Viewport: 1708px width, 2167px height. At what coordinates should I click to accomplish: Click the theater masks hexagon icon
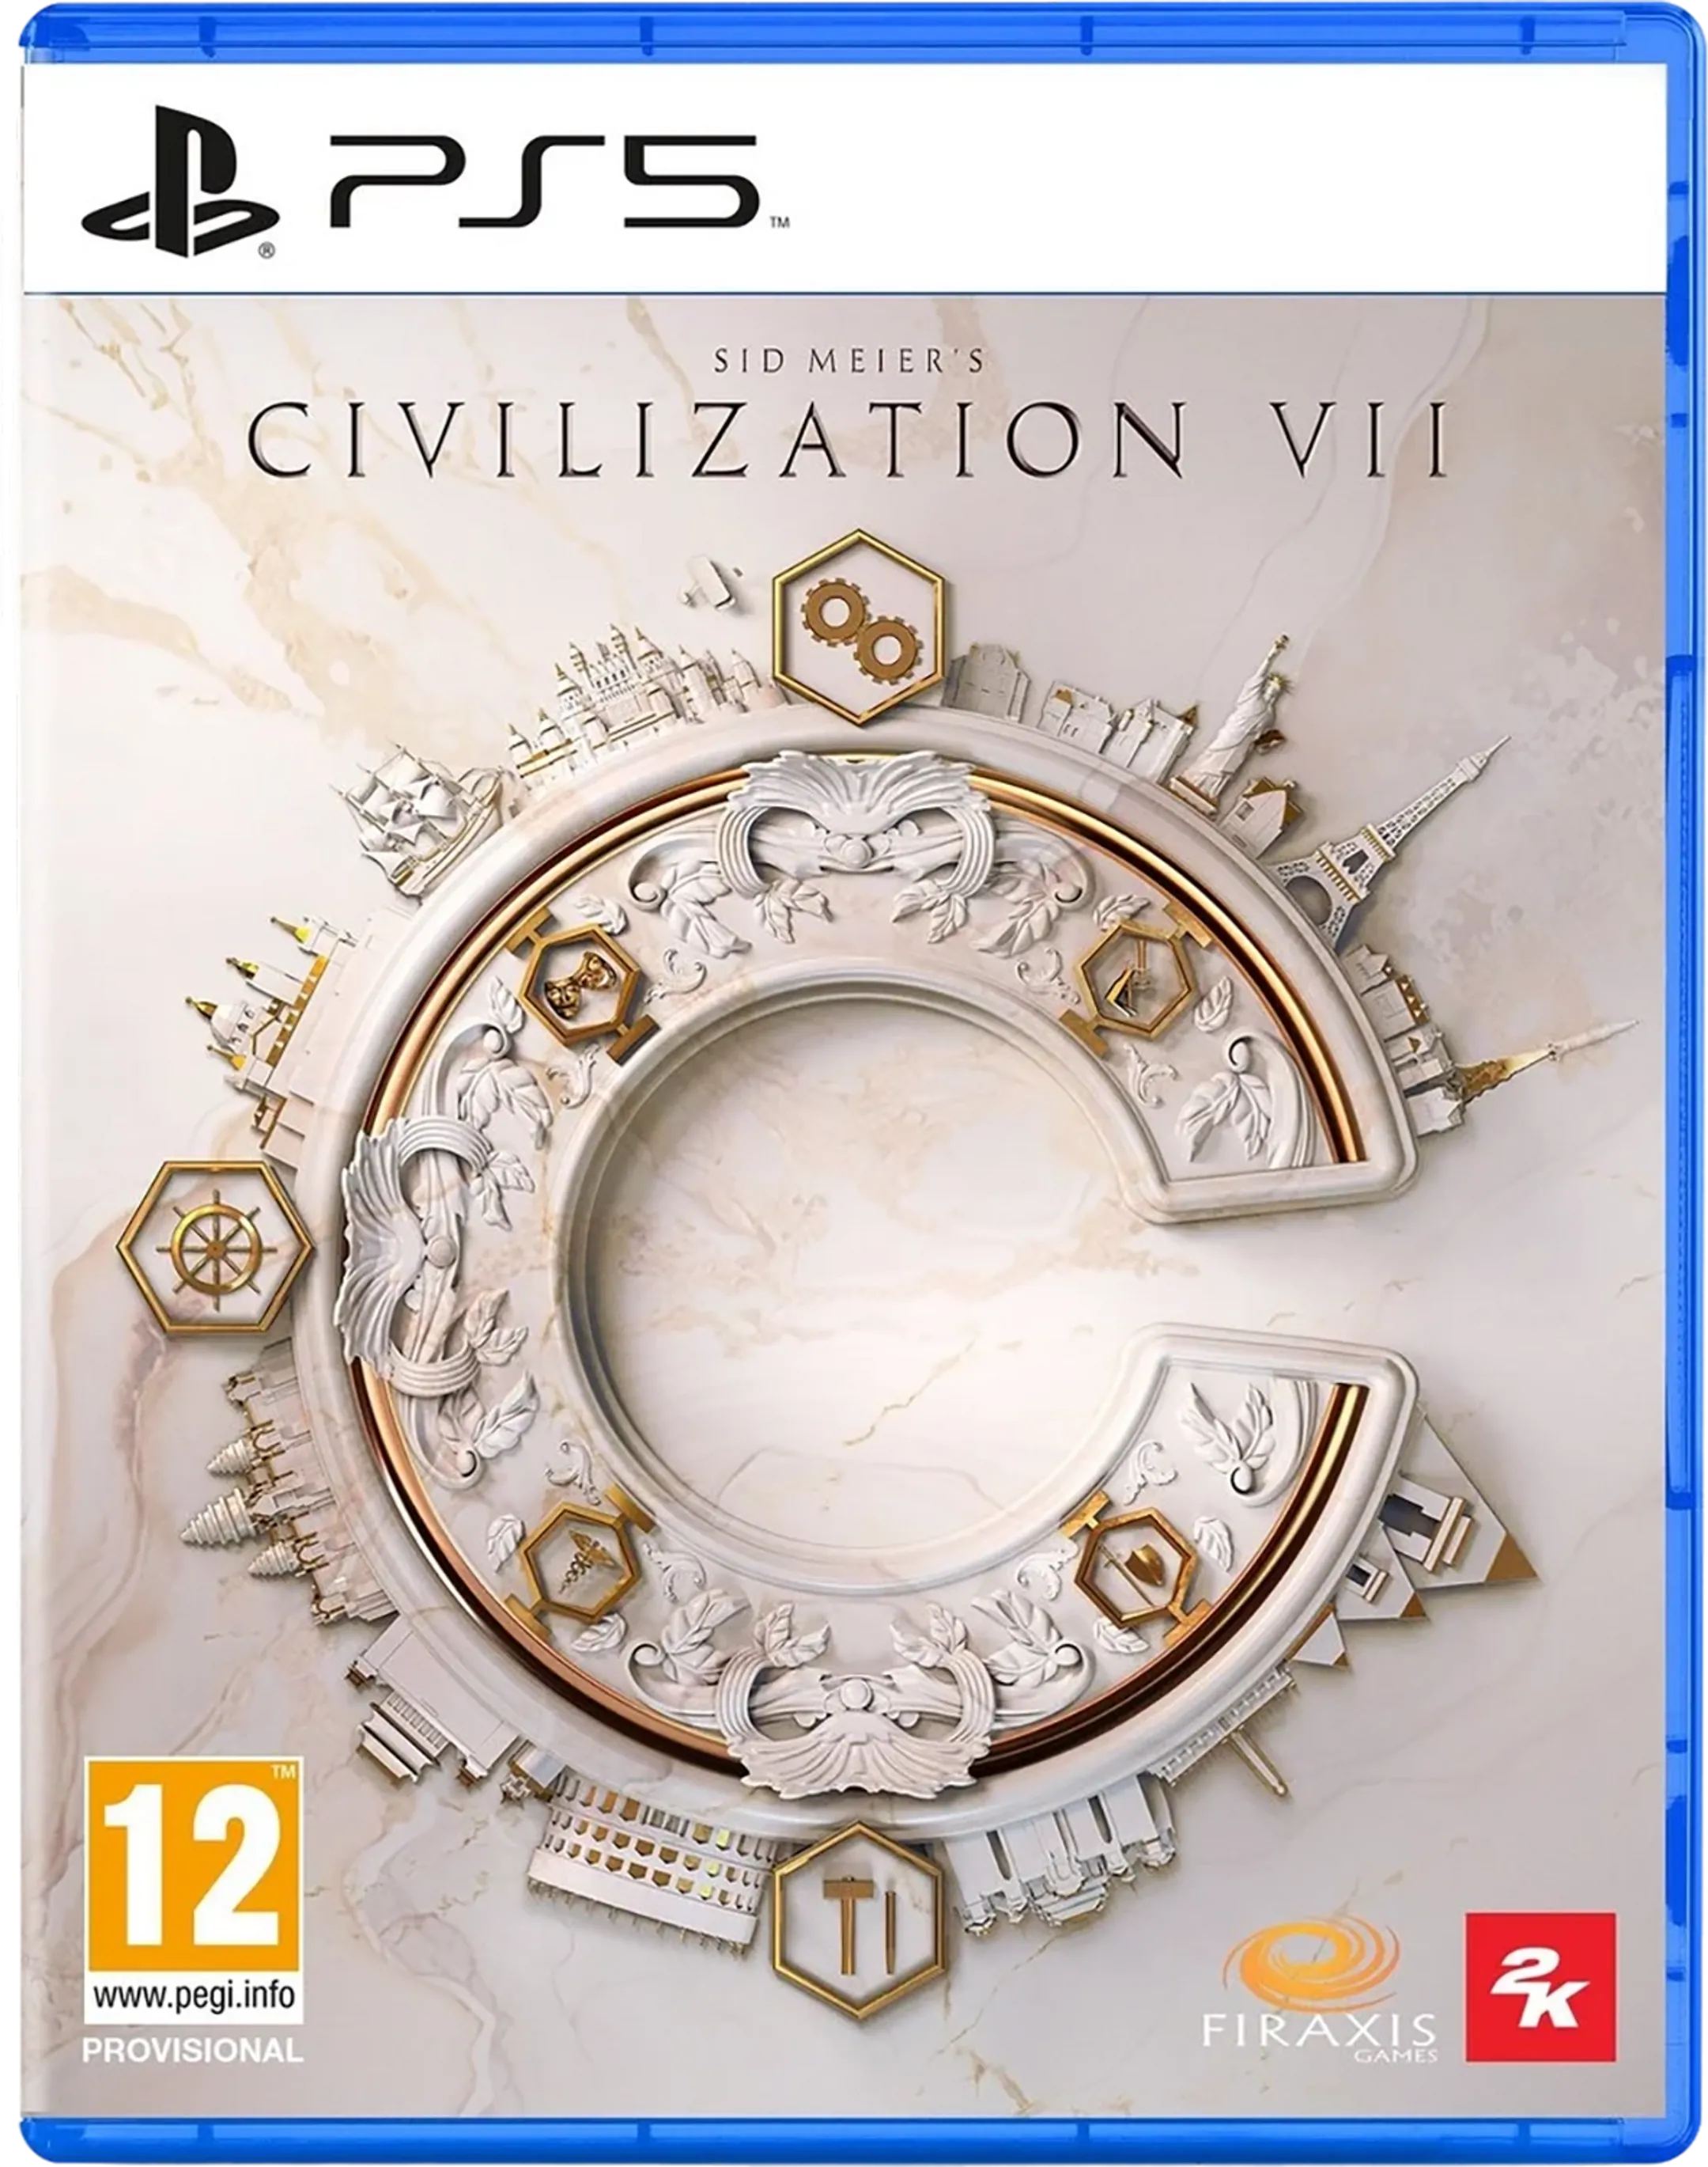click(x=580, y=986)
